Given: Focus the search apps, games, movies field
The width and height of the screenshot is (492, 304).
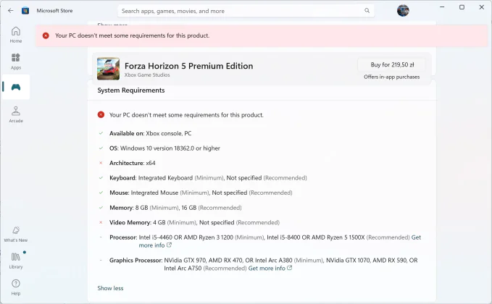Looking at the screenshot, I should click(x=246, y=11).
